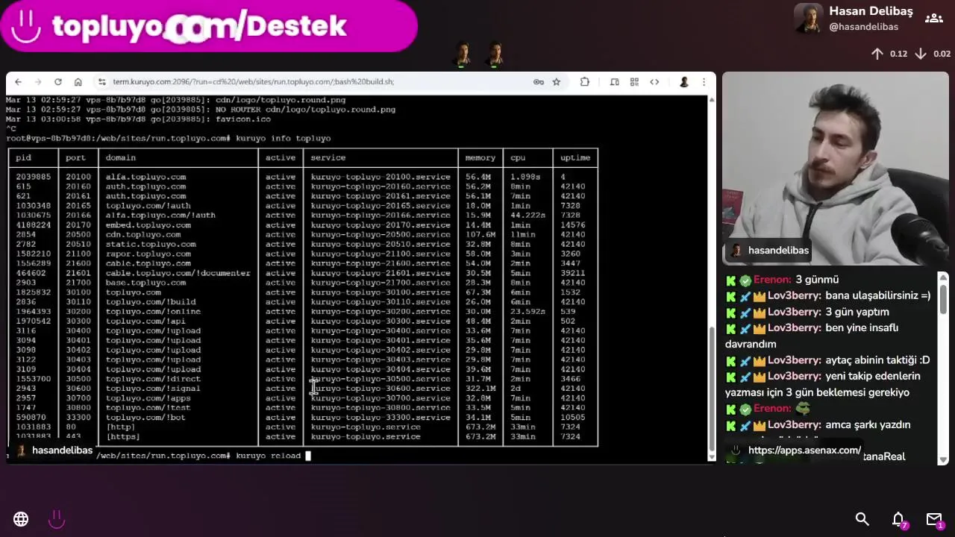
Task: Reload the terminal page
Action: [57, 82]
